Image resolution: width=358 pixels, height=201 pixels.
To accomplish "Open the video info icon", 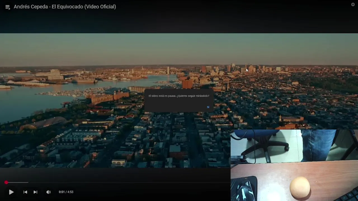I will click(x=353, y=4).
